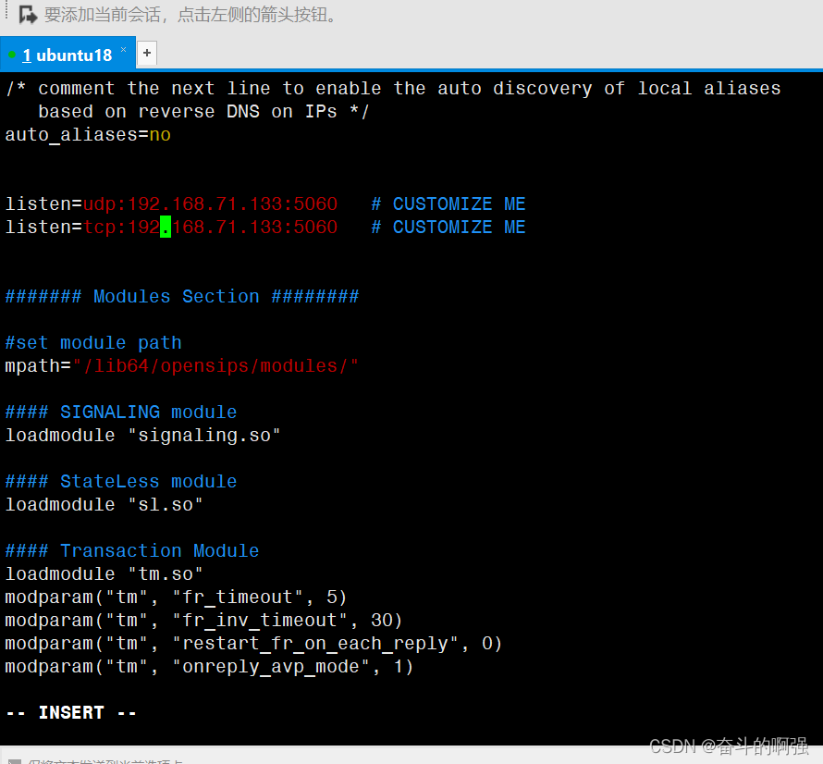Click the onreply_avp_mode modparam line
The height and width of the screenshot is (764, 823).
(208, 666)
